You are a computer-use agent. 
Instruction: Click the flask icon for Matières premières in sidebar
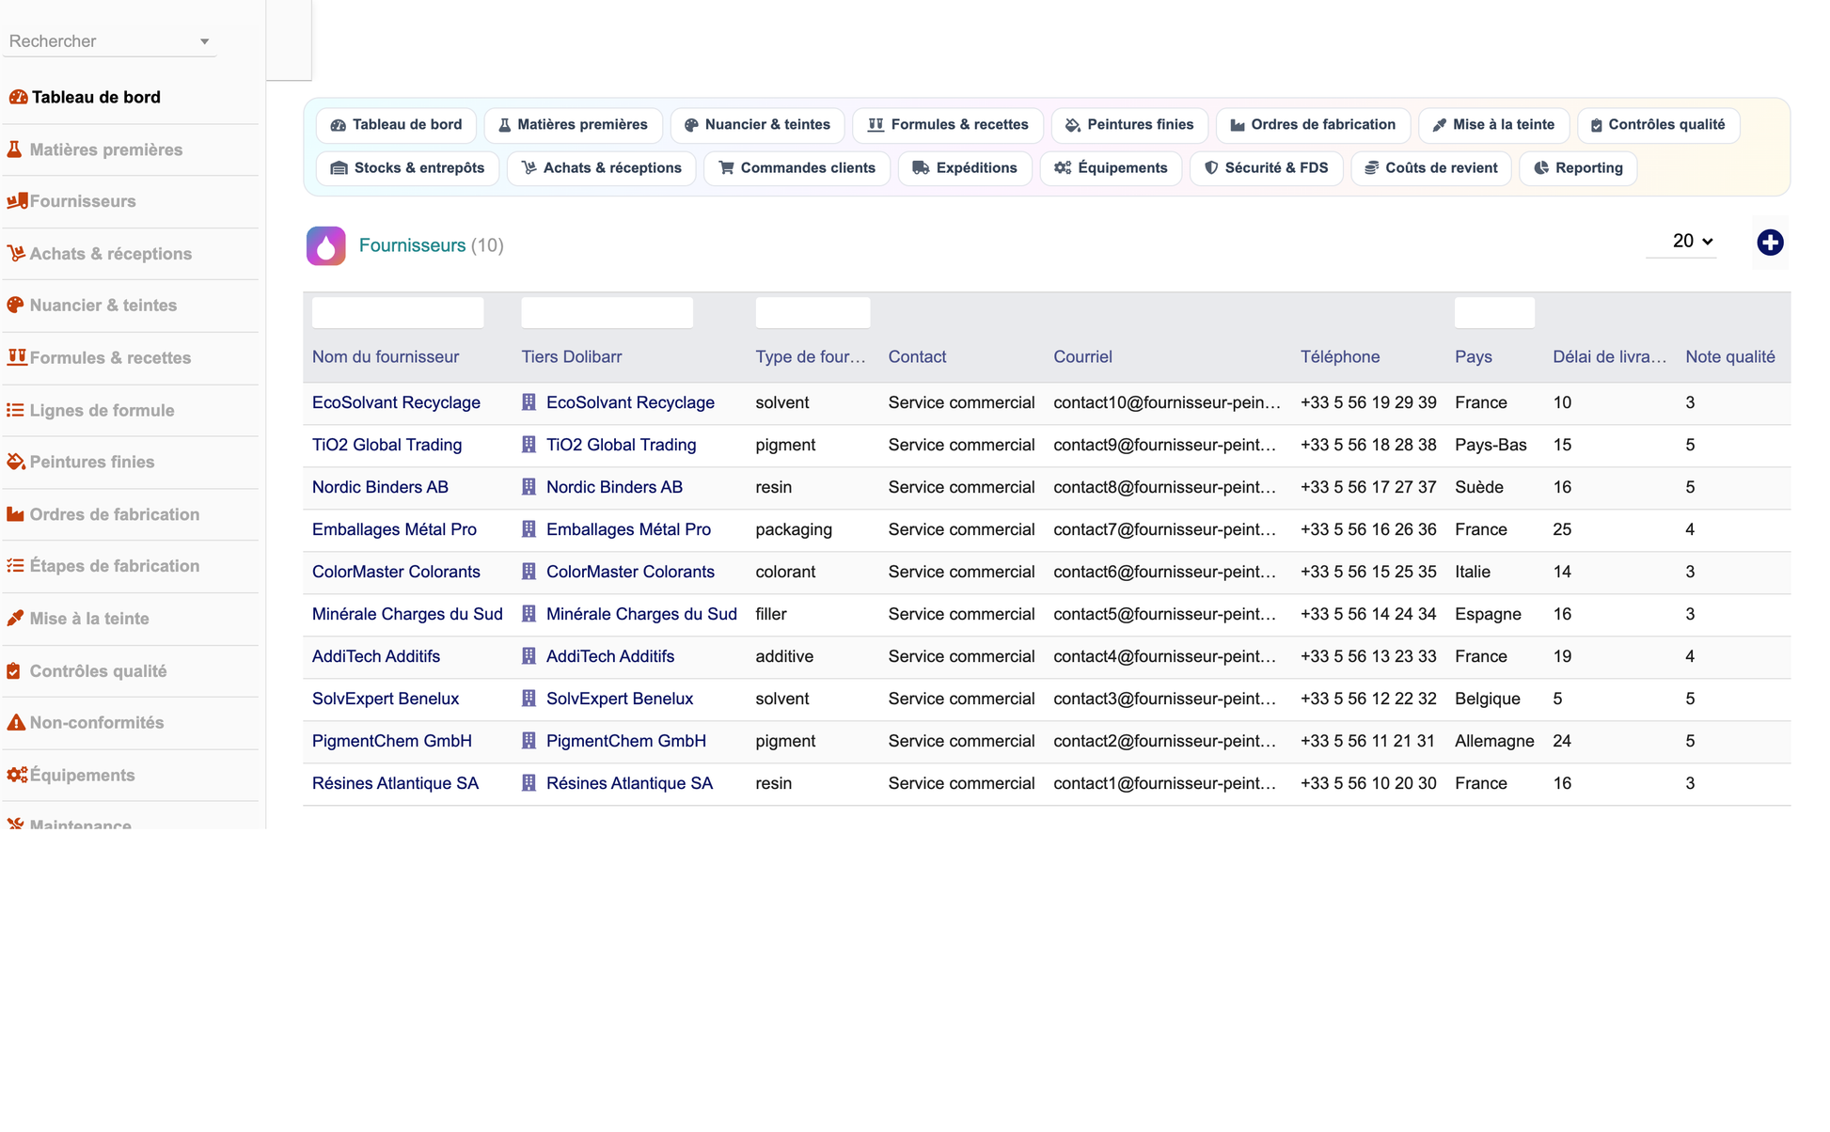coord(15,149)
